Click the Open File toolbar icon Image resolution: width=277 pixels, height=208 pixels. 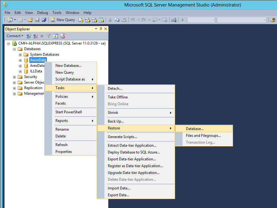(31, 19)
